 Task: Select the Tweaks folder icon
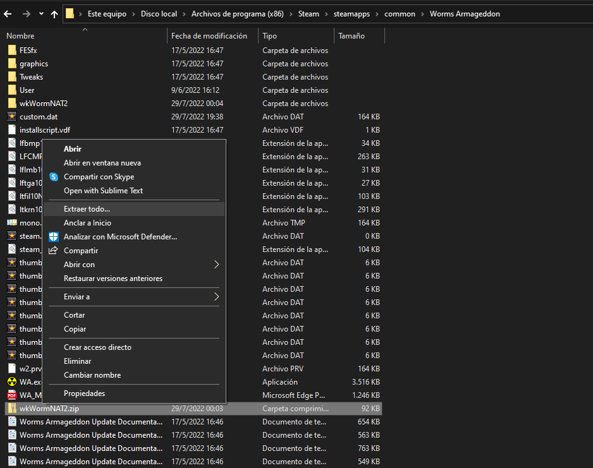coord(12,76)
